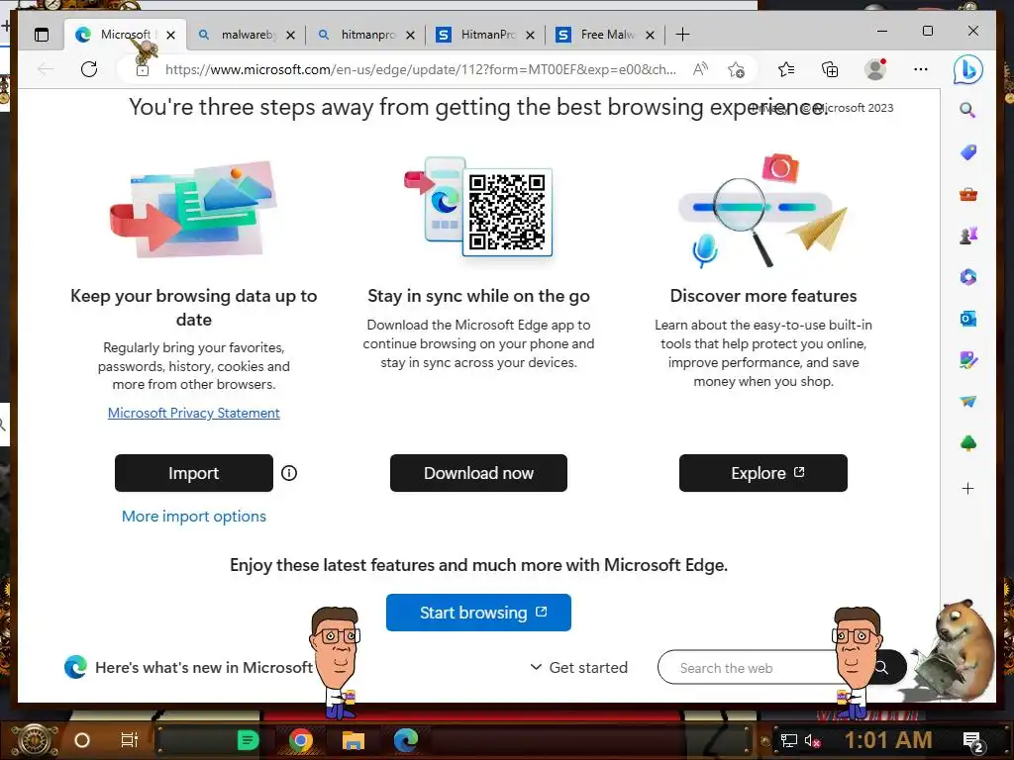Close the hitmanpro search tab
Screen dimensions: 1014x760
point(411,35)
